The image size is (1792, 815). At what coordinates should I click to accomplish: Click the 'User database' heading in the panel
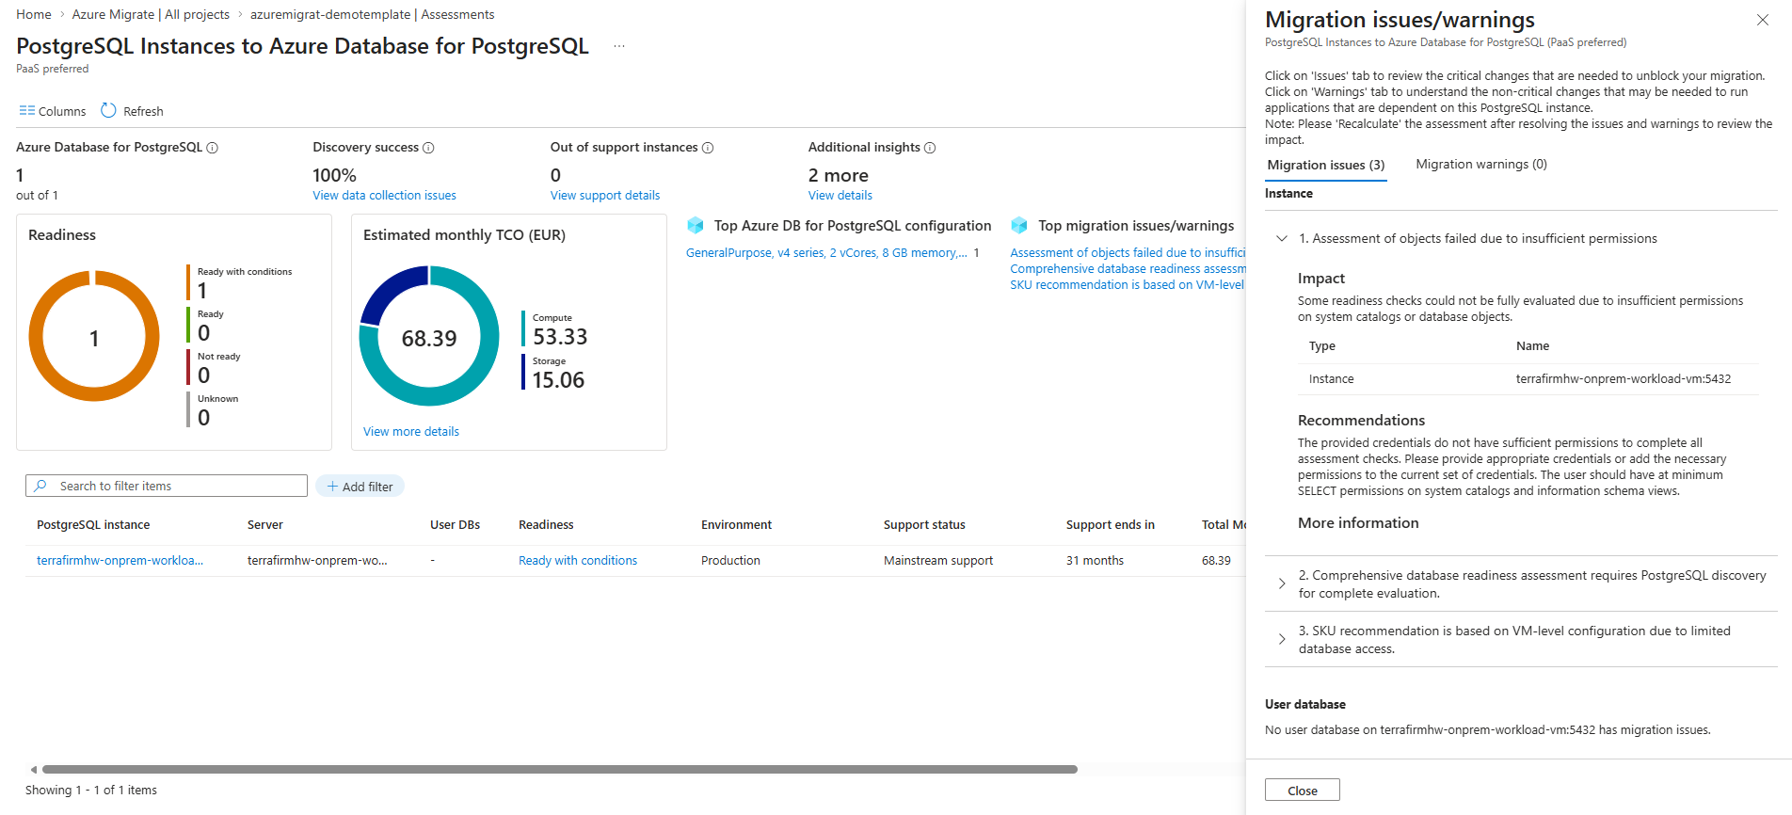pyautogui.click(x=1305, y=705)
